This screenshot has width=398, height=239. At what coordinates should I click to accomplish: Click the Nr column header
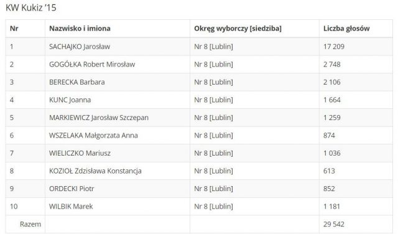pos(14,29)
